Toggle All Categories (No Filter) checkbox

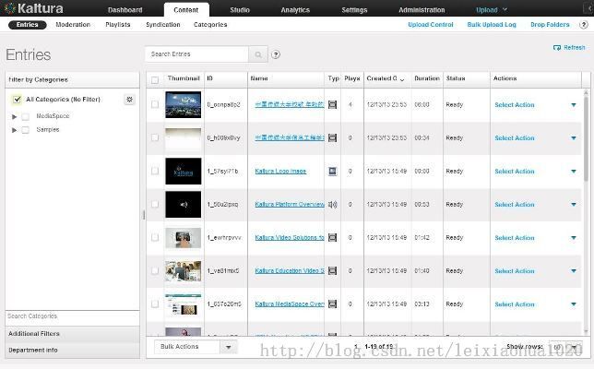pos(17,100)
